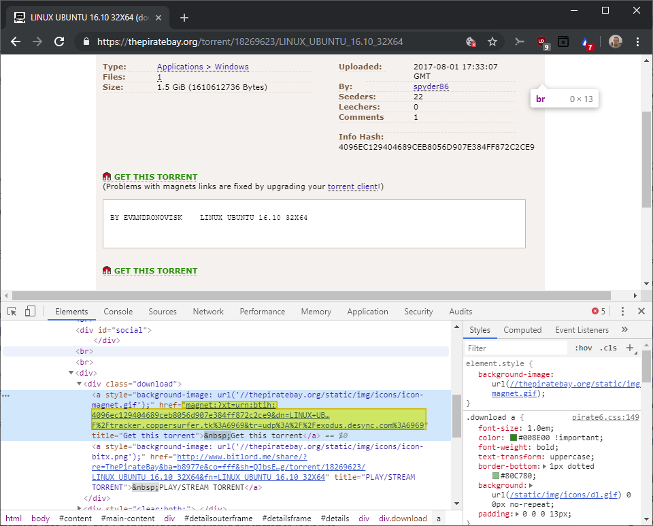Click the plus icon to add new style rule

(x=630, y=348)
